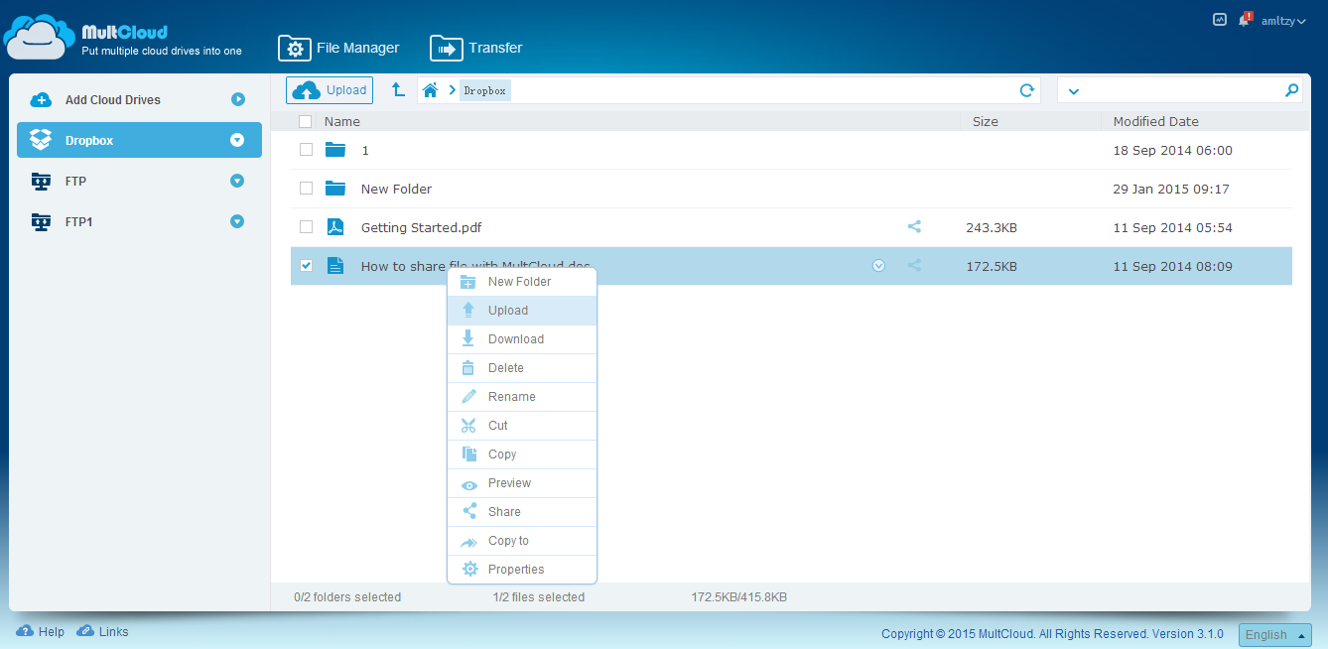Screen dimensions: 1328x649
Task: Open the English language selector
Action: point(1275,635)
